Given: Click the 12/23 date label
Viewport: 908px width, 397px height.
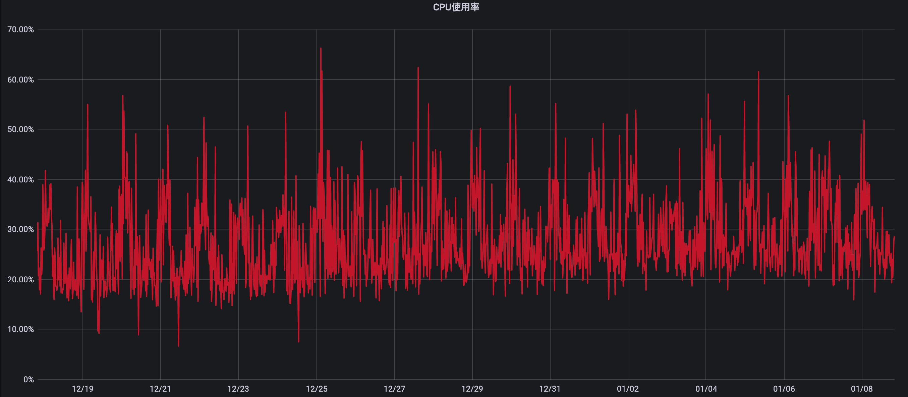Looking at the screenshot, I should [x=238, y=389].
